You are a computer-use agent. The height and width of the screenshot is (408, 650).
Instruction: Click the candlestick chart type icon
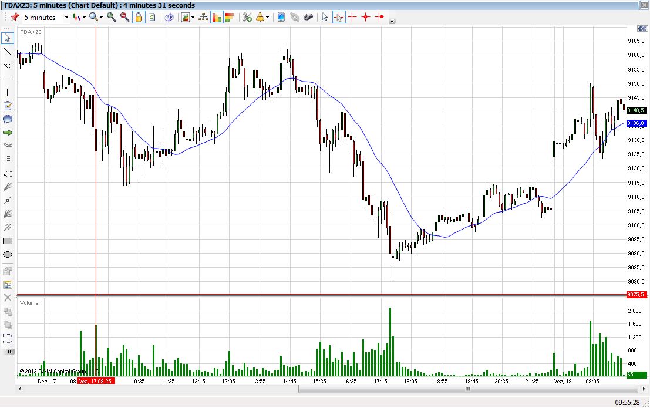pos(77,17)
